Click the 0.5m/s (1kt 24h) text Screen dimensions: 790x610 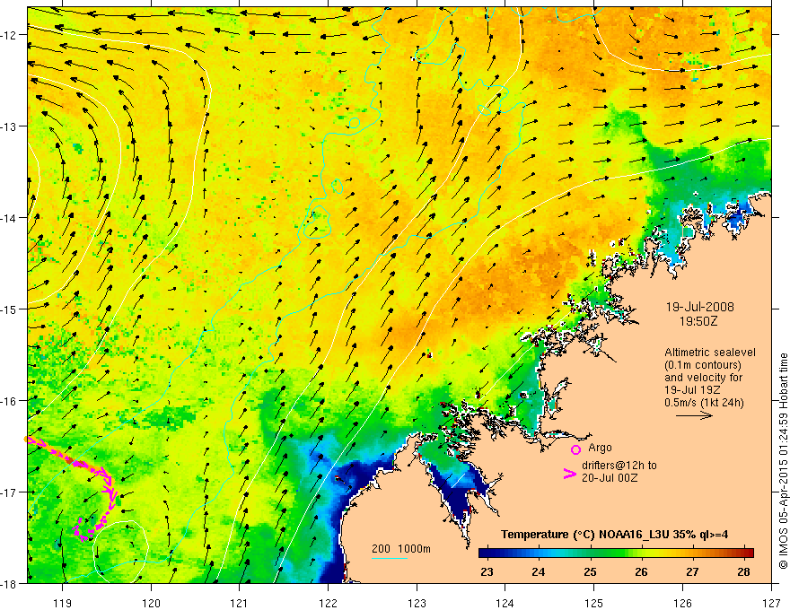pyautogui.click(x=704, y=402)
